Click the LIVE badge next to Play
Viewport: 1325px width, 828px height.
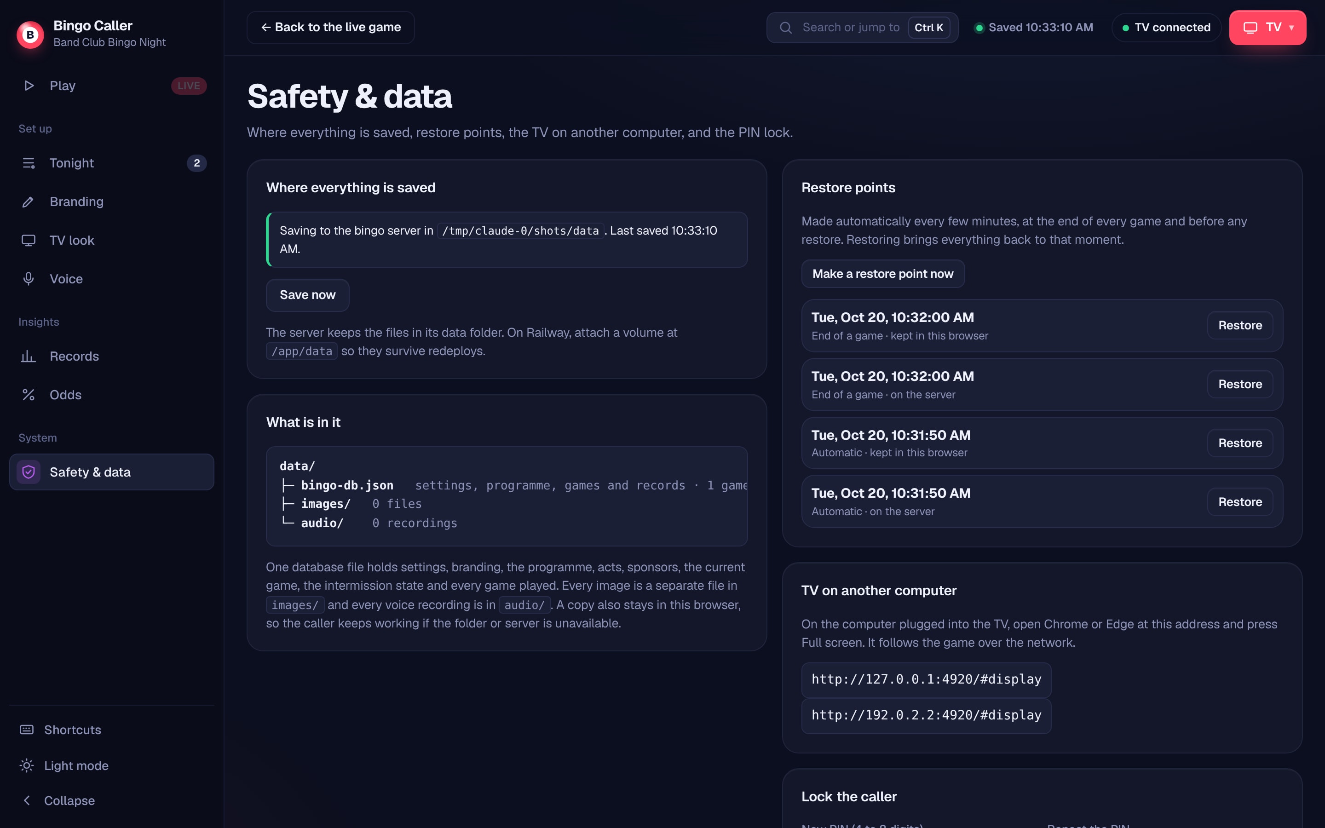click(188, 86)
